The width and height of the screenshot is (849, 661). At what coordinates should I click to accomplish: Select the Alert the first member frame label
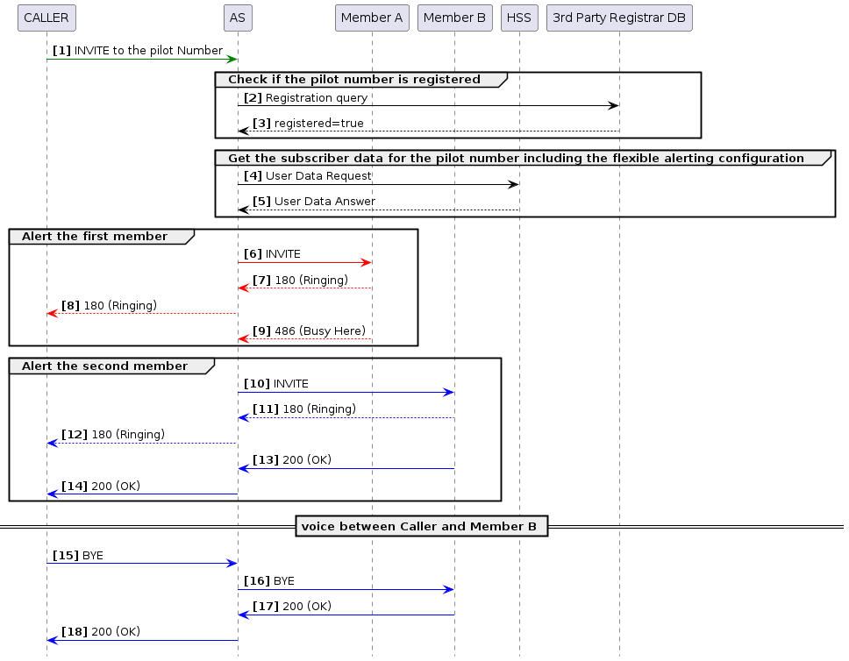96,236
